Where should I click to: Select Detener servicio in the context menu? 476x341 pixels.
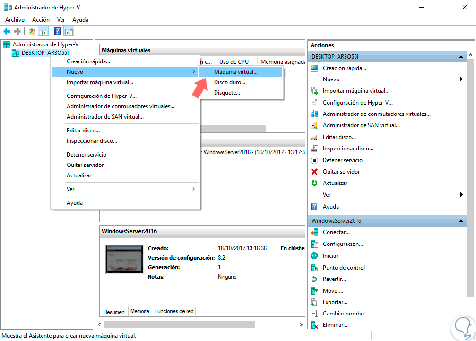pos(126,155)
